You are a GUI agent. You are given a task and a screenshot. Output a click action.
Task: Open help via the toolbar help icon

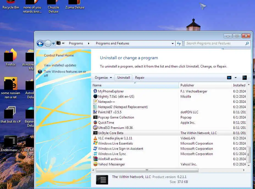click(245, 78)
